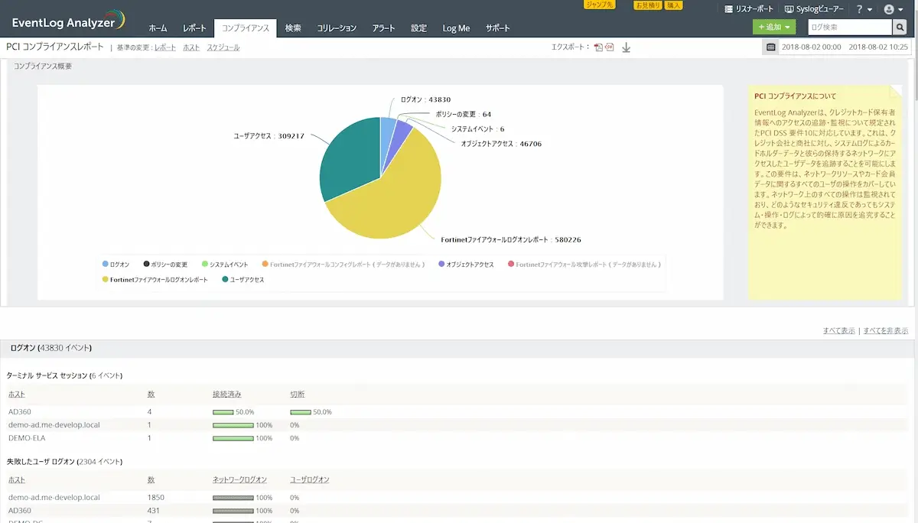The width and height of the screenshot is (918, 523).
Task: Click the download arrow icon
Action: [x=626, y=47]
